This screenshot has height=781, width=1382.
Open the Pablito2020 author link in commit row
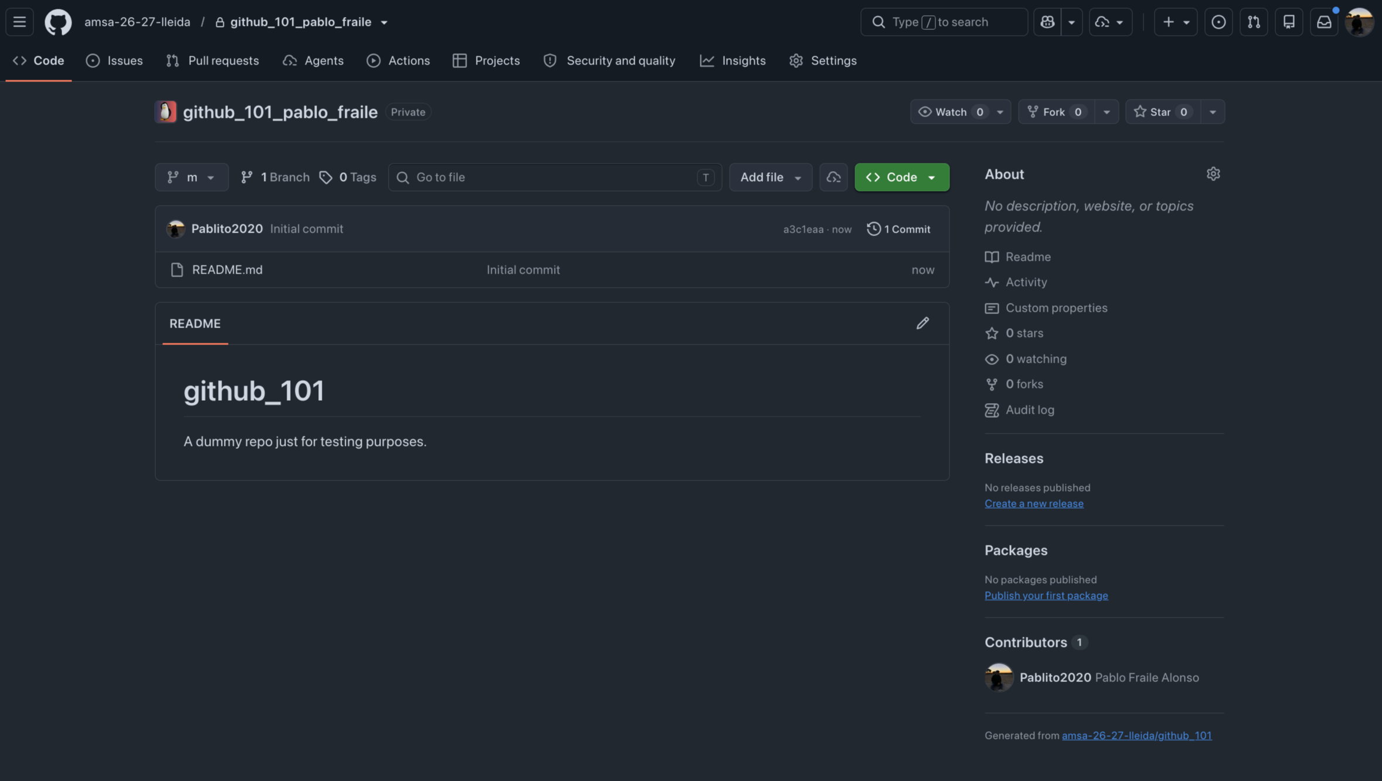tap(227, 228)
